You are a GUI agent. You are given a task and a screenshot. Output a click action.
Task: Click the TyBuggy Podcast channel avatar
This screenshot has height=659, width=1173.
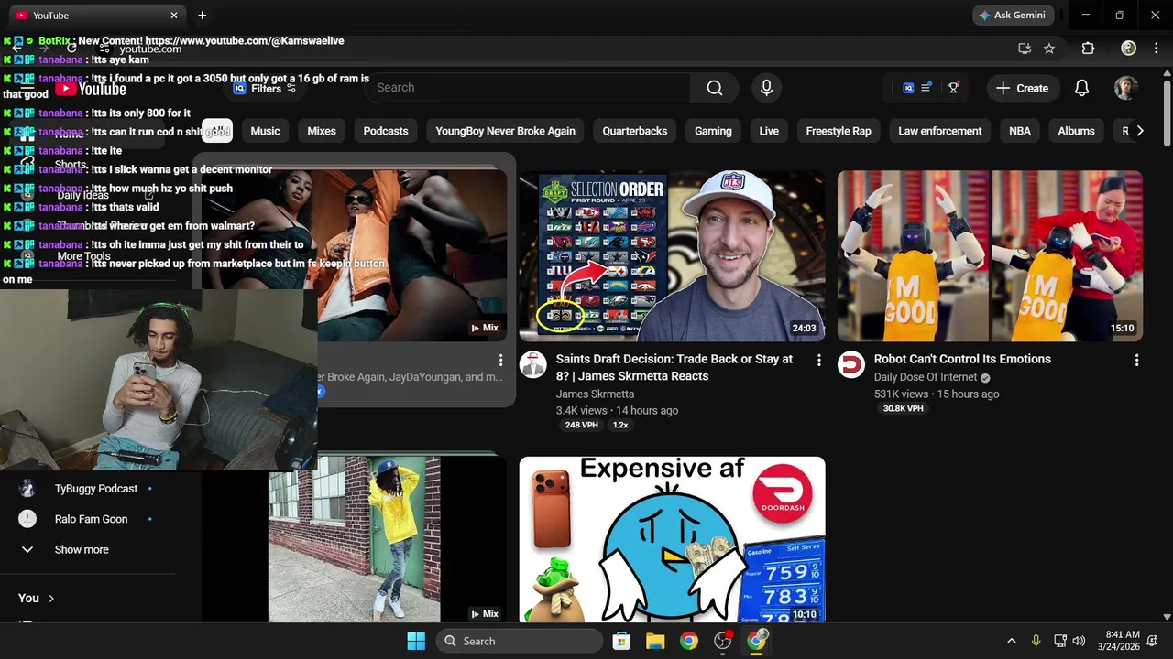coord(27,489)
